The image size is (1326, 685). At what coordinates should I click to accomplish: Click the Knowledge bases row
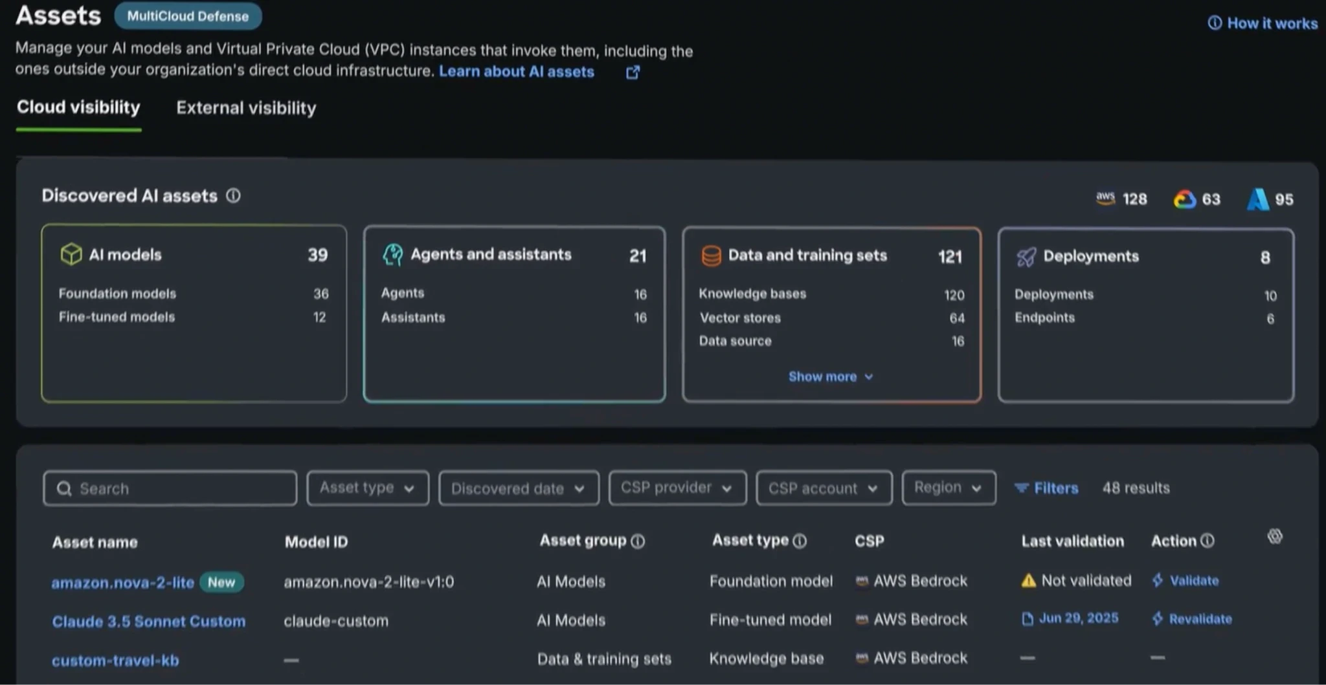coord(831,294)
